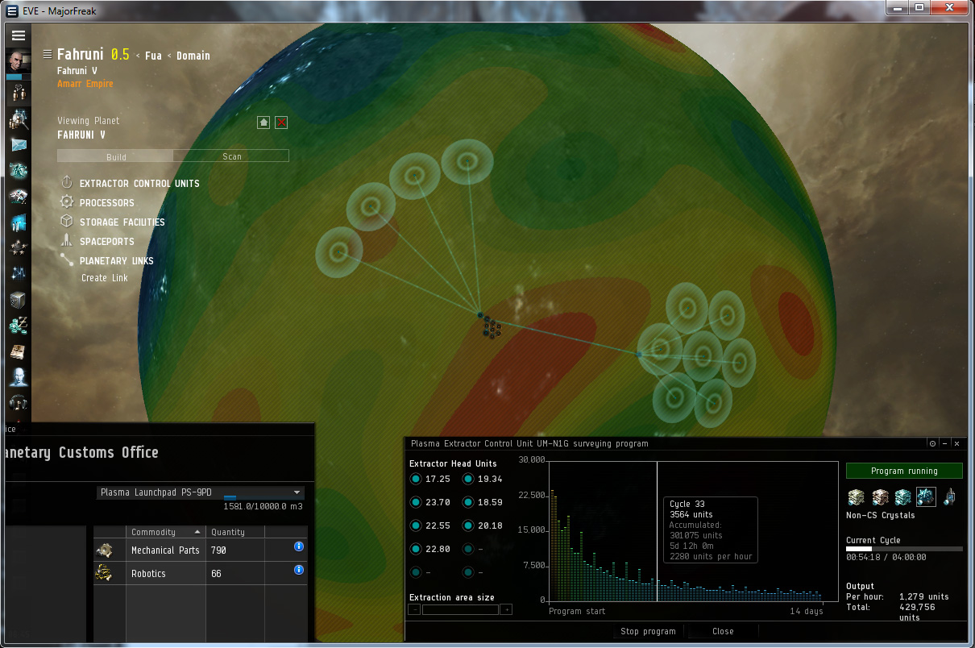The width and height of the screenshot is (975, 648).
Task: Toggle extractor head 19.34
Action: 468,479
